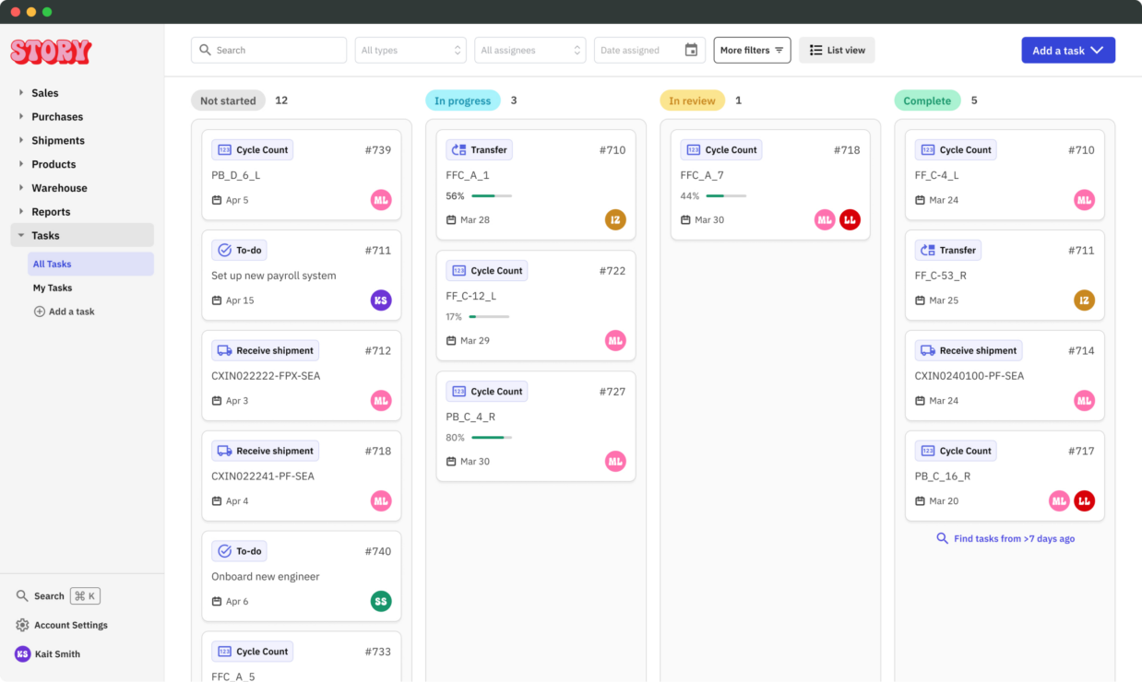The image size is (1142, 682).
Task: Select All Tasks in sidebar
Action: coord(90,264)
